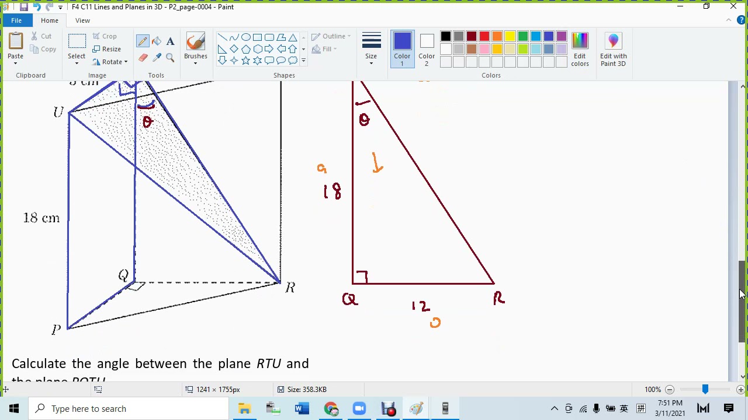The height and width of the screenshot is (420, 748).
Task: Choose the Rounded rectangle shape
Action: tap(269, 37)
